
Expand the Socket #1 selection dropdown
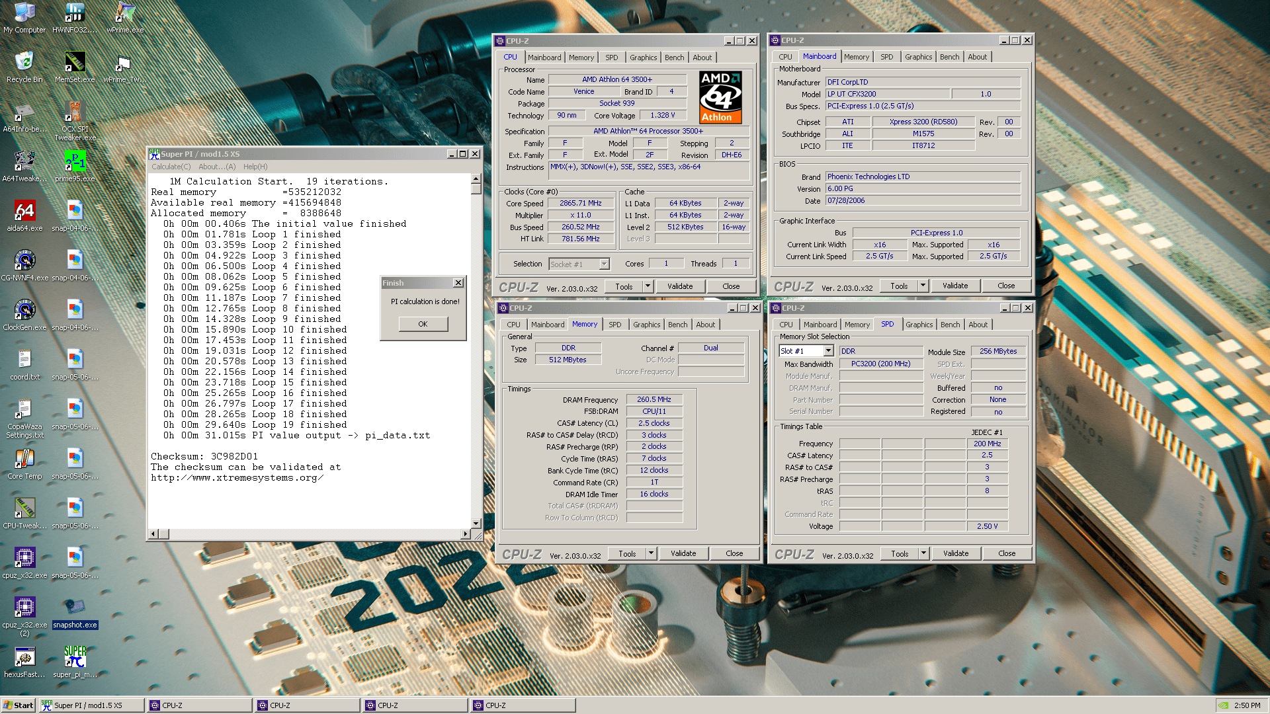pyautogui.click(x=604, y=264)
